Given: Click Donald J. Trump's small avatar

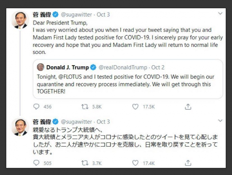Looking at the screenshot, I should pos(41,67).
